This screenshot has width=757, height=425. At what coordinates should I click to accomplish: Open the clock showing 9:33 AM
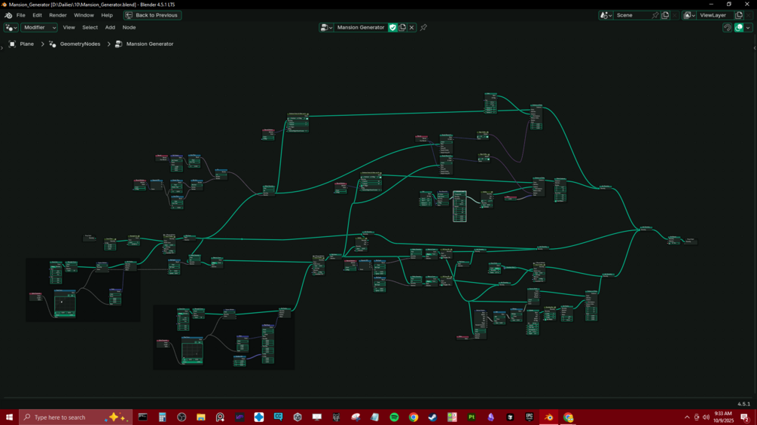722,417
